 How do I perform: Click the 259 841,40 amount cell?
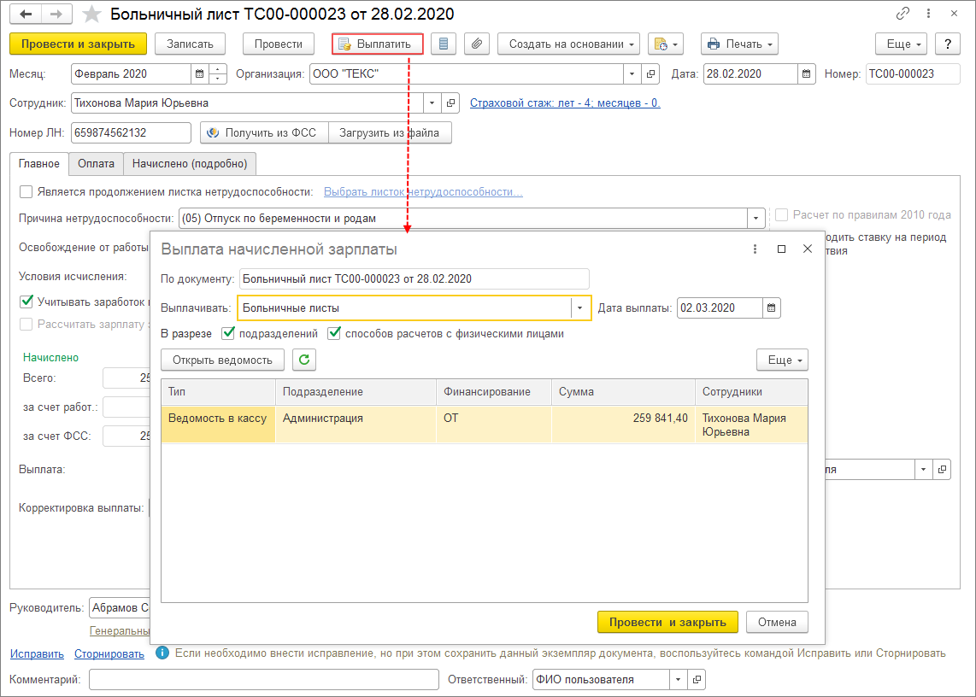pos(623,425)
